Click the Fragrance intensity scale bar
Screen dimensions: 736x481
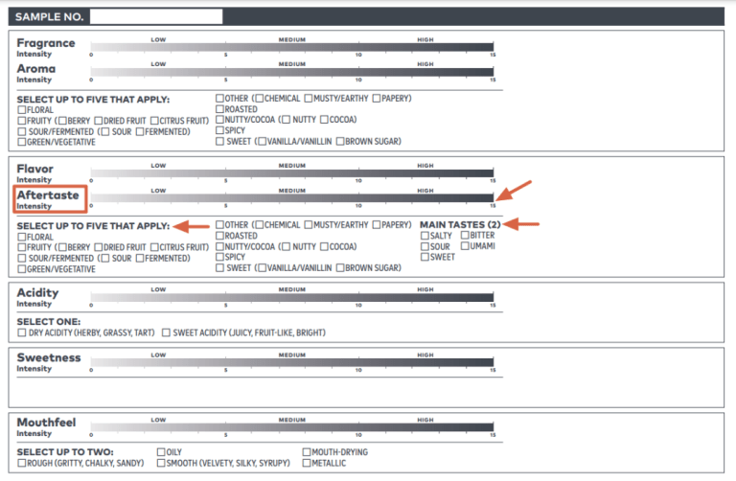coord(292,46)
